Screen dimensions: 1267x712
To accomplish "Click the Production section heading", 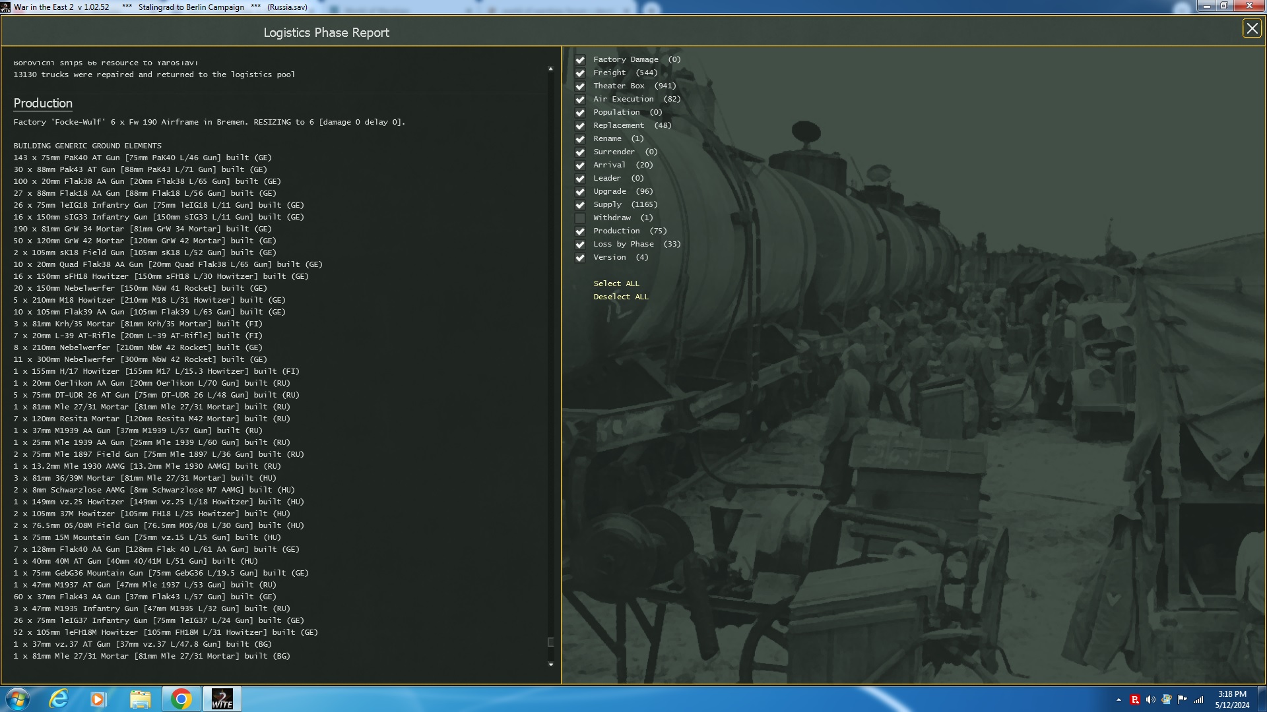I will click(43, 104).
